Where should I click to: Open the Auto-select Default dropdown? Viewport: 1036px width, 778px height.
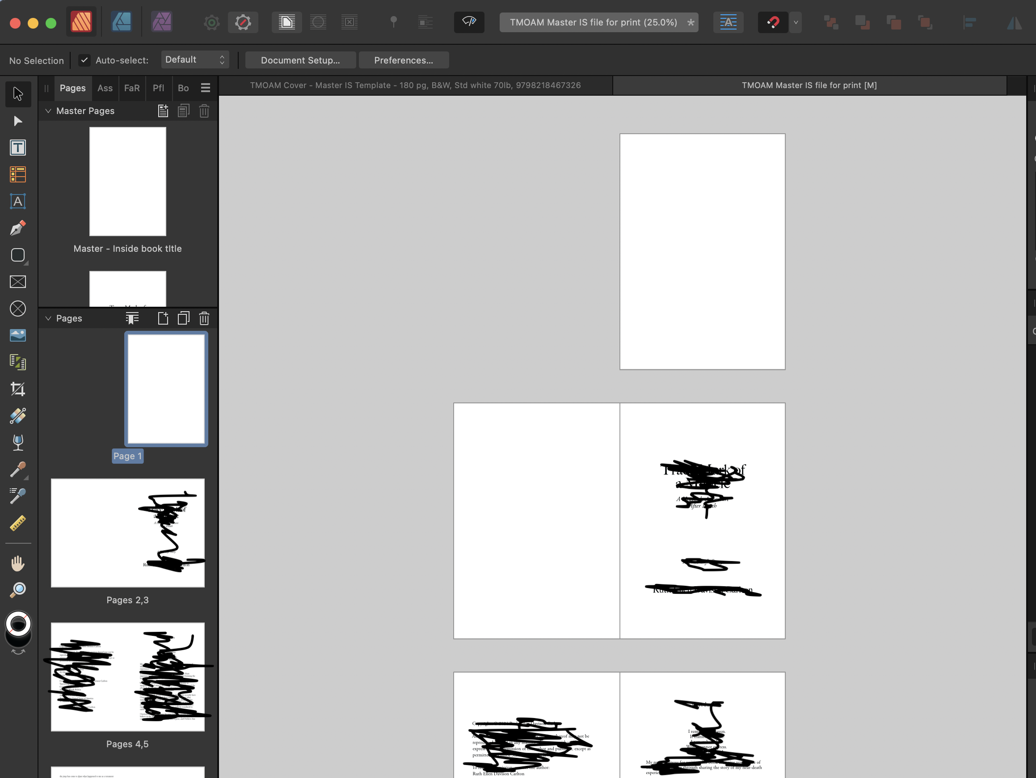[195, 59]
